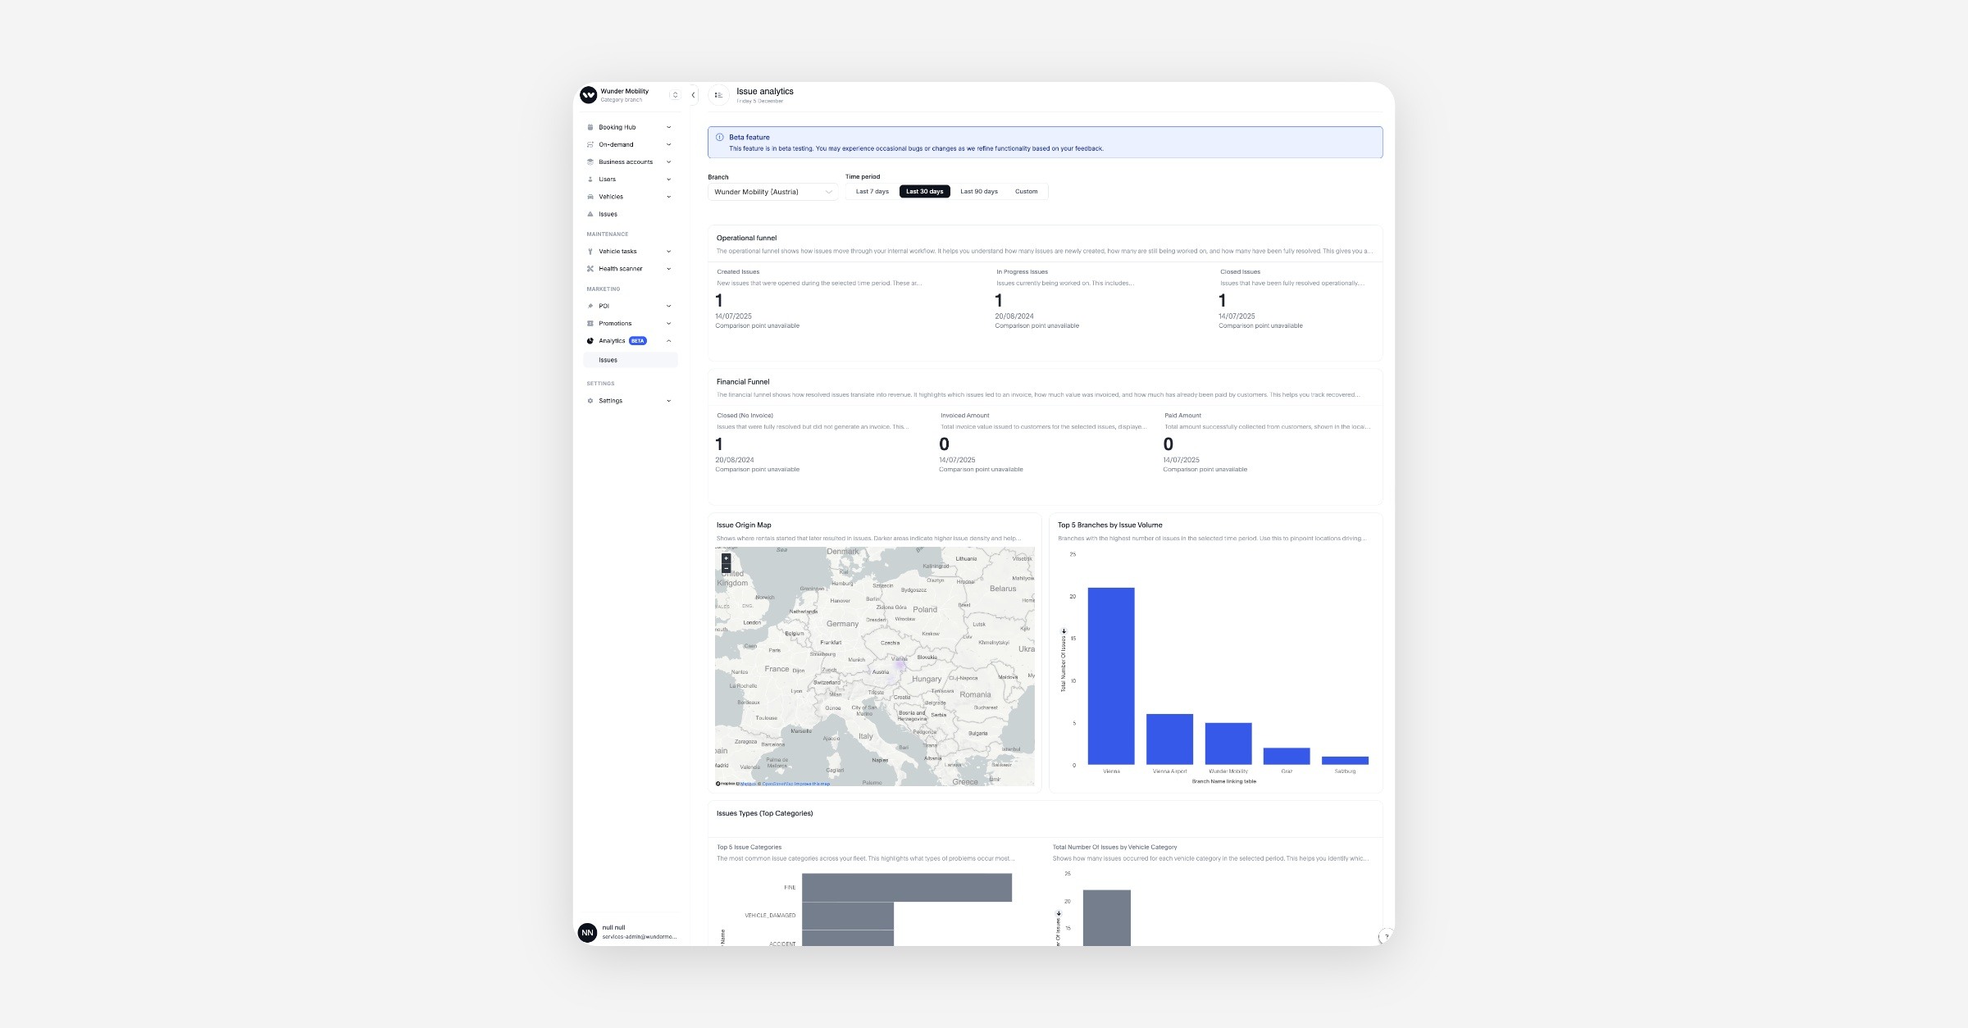Image resolution: width=1968 pixels, height=1028 pixels.
Task: Click the FINE bar in issue categories
Action: click(x=906, y=887)
